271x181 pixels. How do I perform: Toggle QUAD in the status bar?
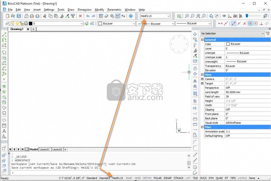pos(219,178)
